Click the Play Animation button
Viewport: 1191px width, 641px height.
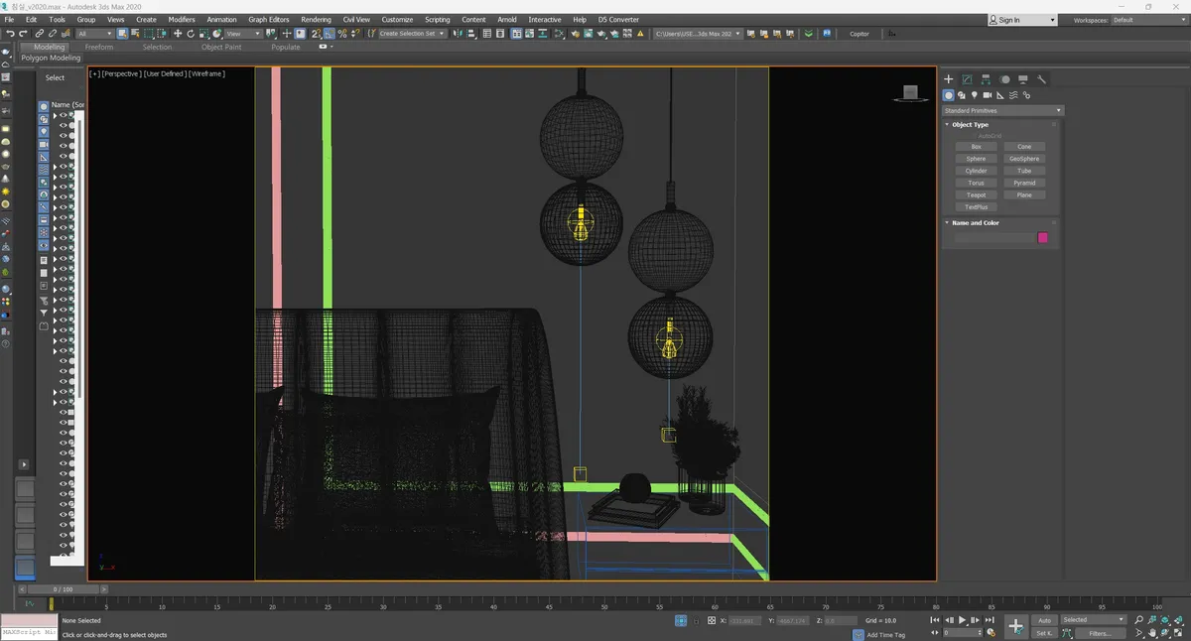tap(962, 620)
